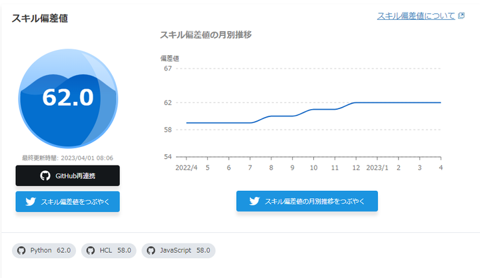Click Twitter bird icon in 月別推移をつぶやく button
The height and width of the screenshot is (278, 480).
(x=254, y=201)
